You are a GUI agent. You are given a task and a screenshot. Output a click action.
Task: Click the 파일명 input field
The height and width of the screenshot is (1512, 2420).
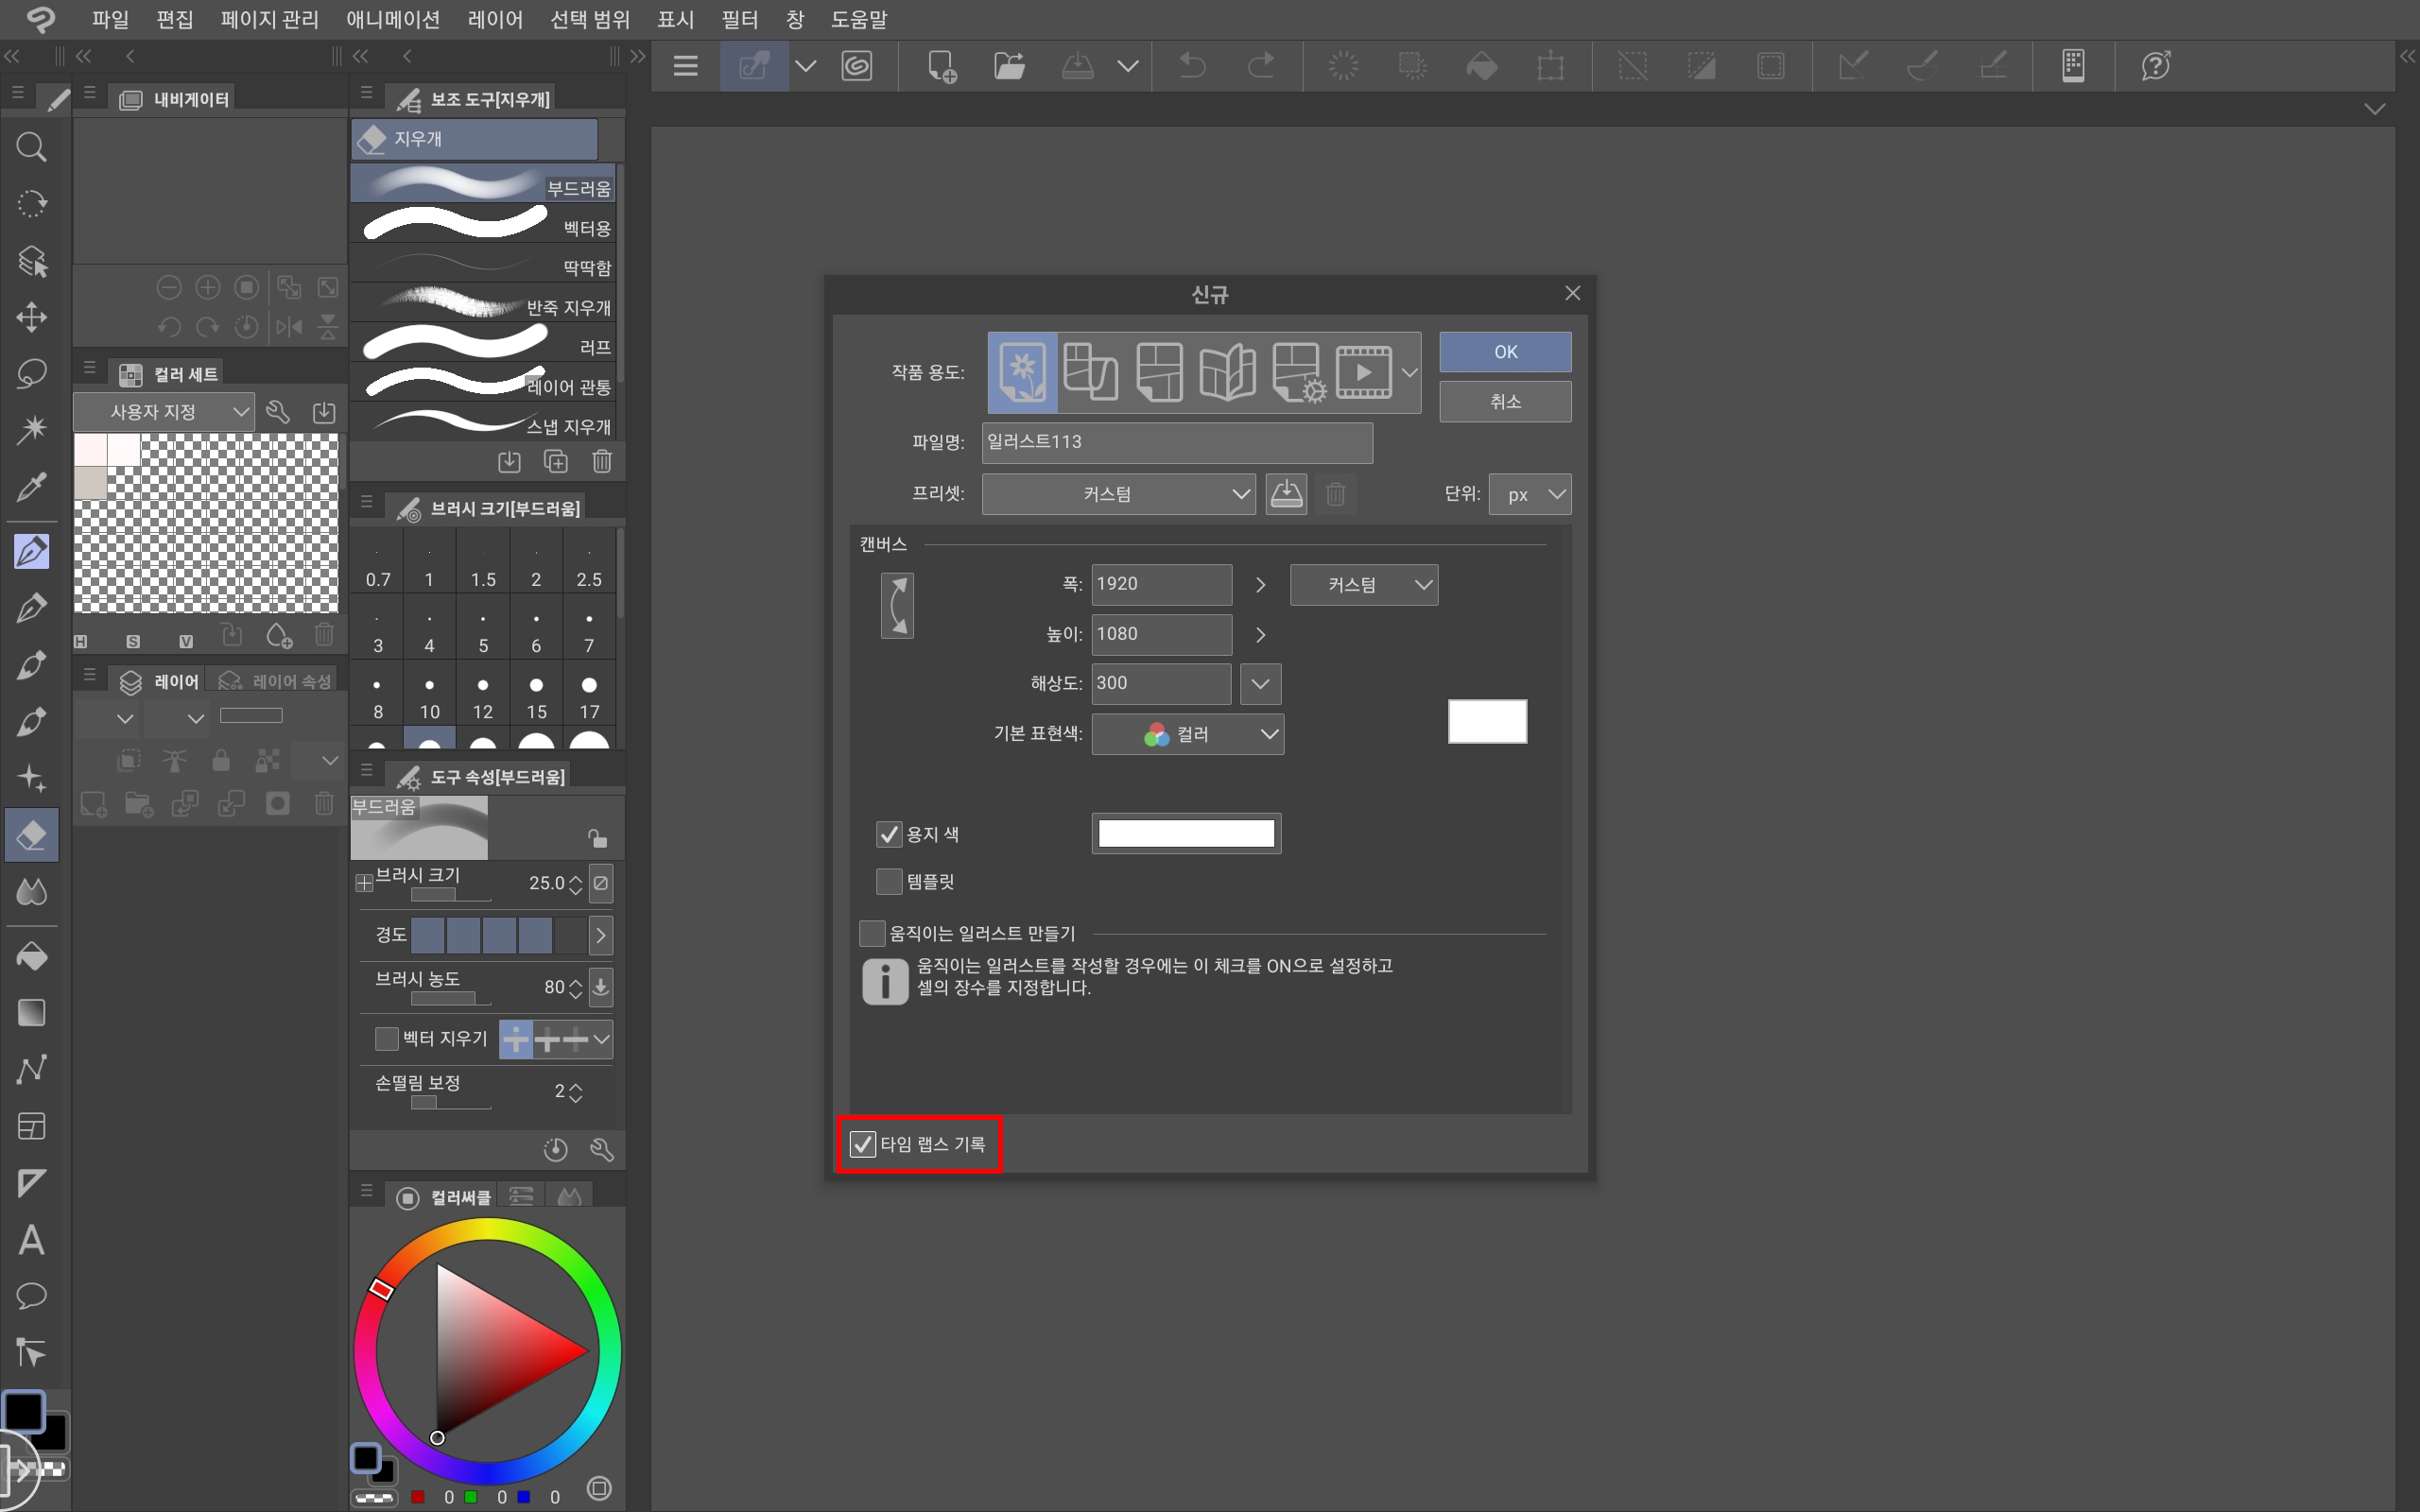pos(1177,442)
